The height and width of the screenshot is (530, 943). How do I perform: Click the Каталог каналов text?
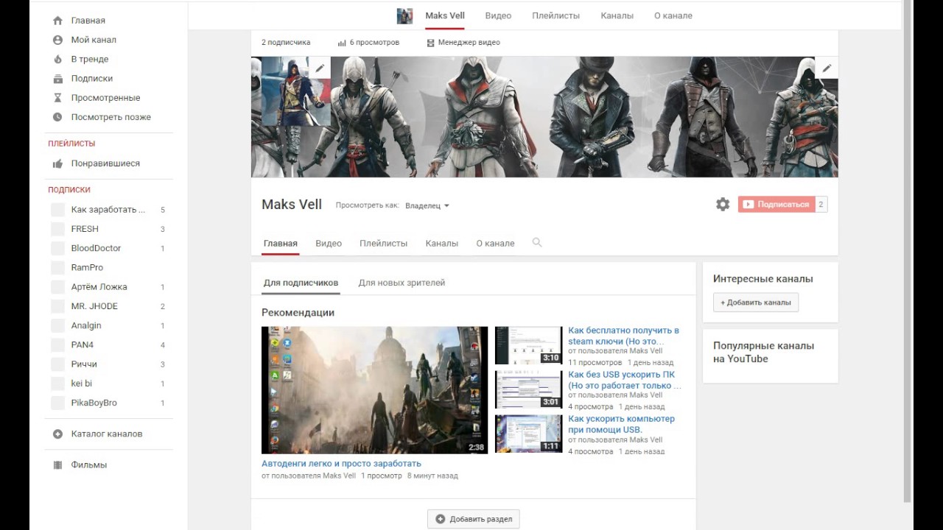tap(107, 434)
